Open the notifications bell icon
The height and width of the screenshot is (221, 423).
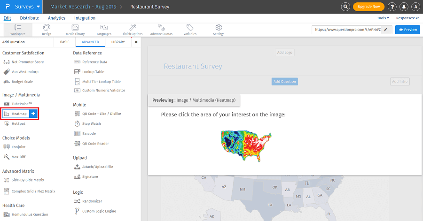point(404,7)
